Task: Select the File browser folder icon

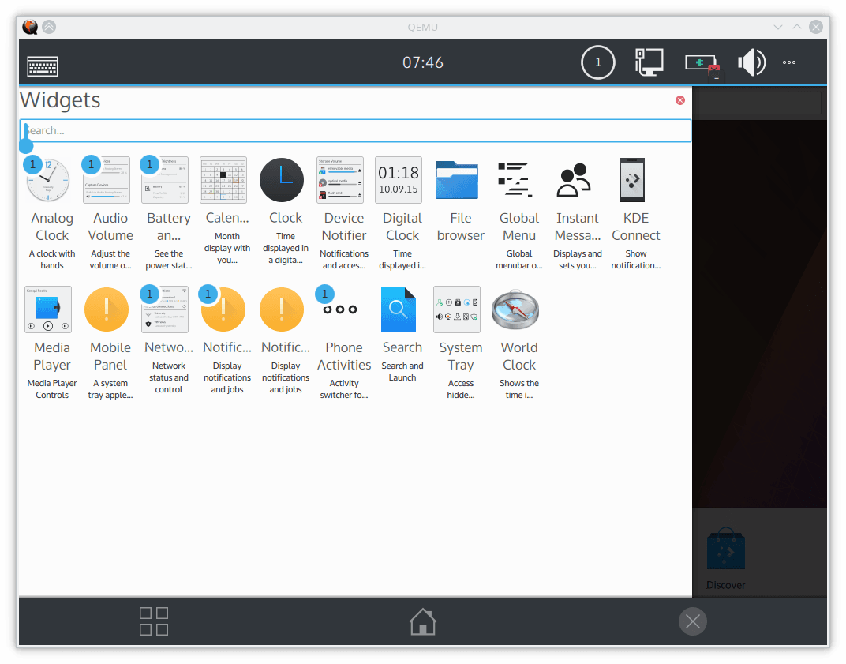Action: click(x=457, y=180)
